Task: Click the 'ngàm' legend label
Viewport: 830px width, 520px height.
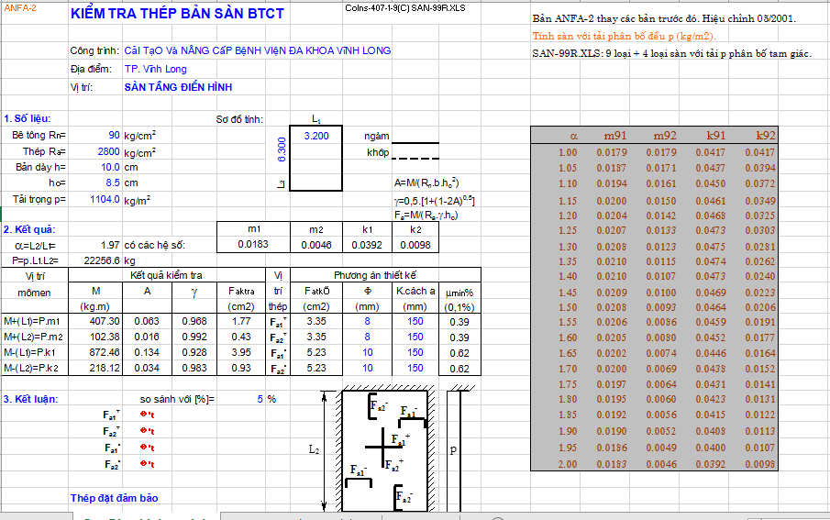Action: click(x=376, y=137)
